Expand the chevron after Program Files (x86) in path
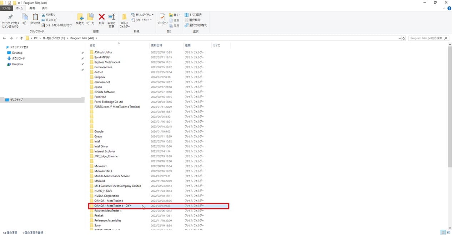 coord(97,38)
